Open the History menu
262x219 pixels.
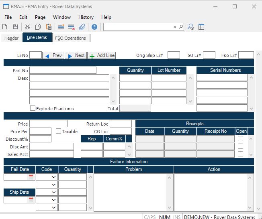[86, 17]
